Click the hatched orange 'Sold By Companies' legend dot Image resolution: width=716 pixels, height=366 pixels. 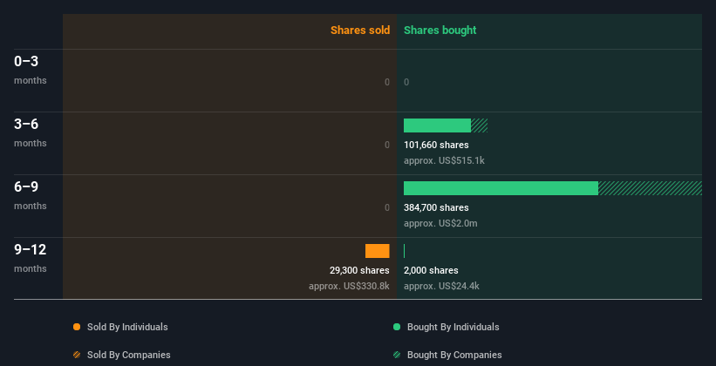click(x=77, y=355)
